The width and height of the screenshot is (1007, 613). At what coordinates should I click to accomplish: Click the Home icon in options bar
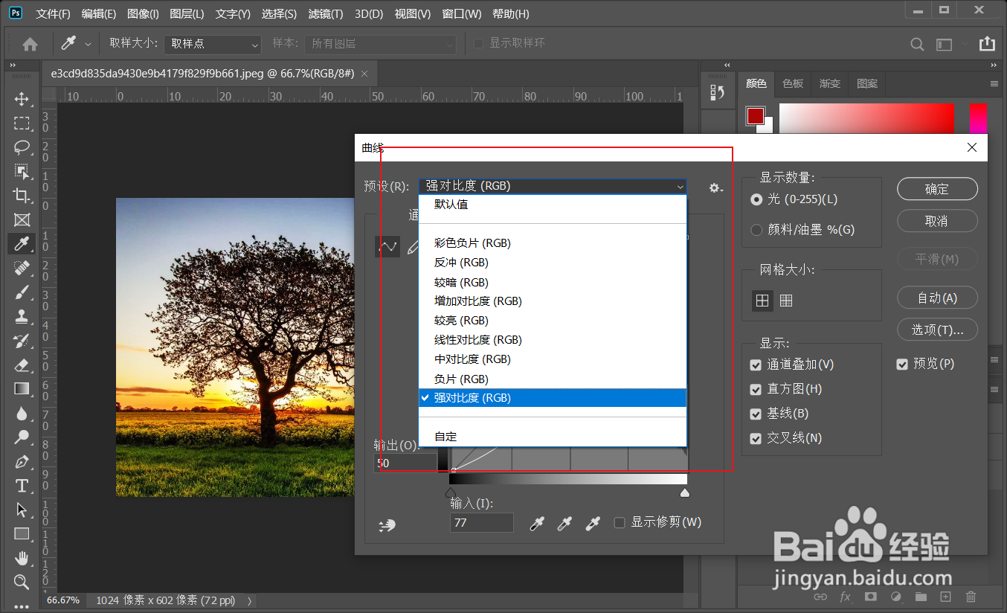30,44
